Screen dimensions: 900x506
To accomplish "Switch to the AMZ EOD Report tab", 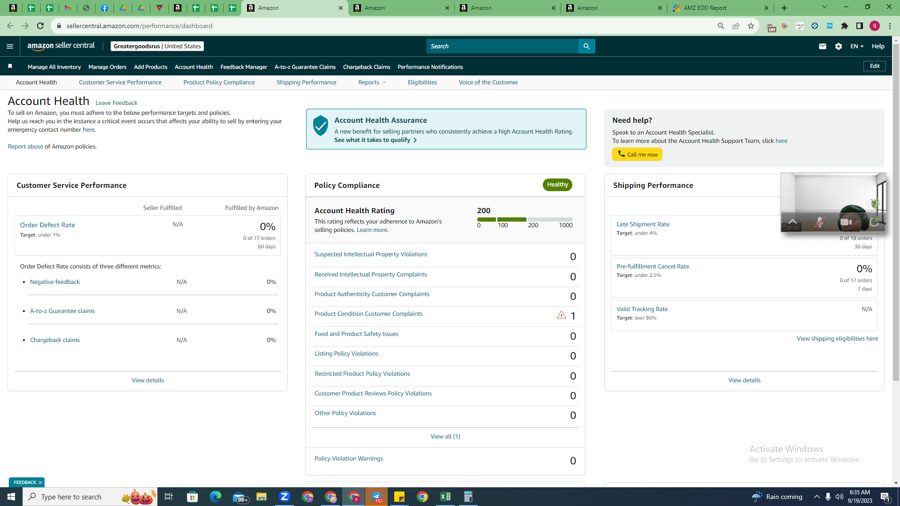I will (720, 8).
